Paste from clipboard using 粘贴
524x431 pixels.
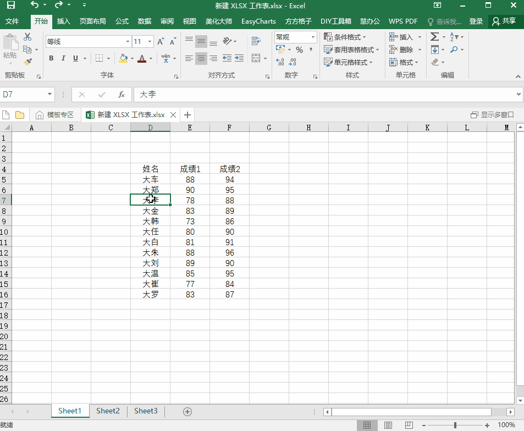pos(10,47)
